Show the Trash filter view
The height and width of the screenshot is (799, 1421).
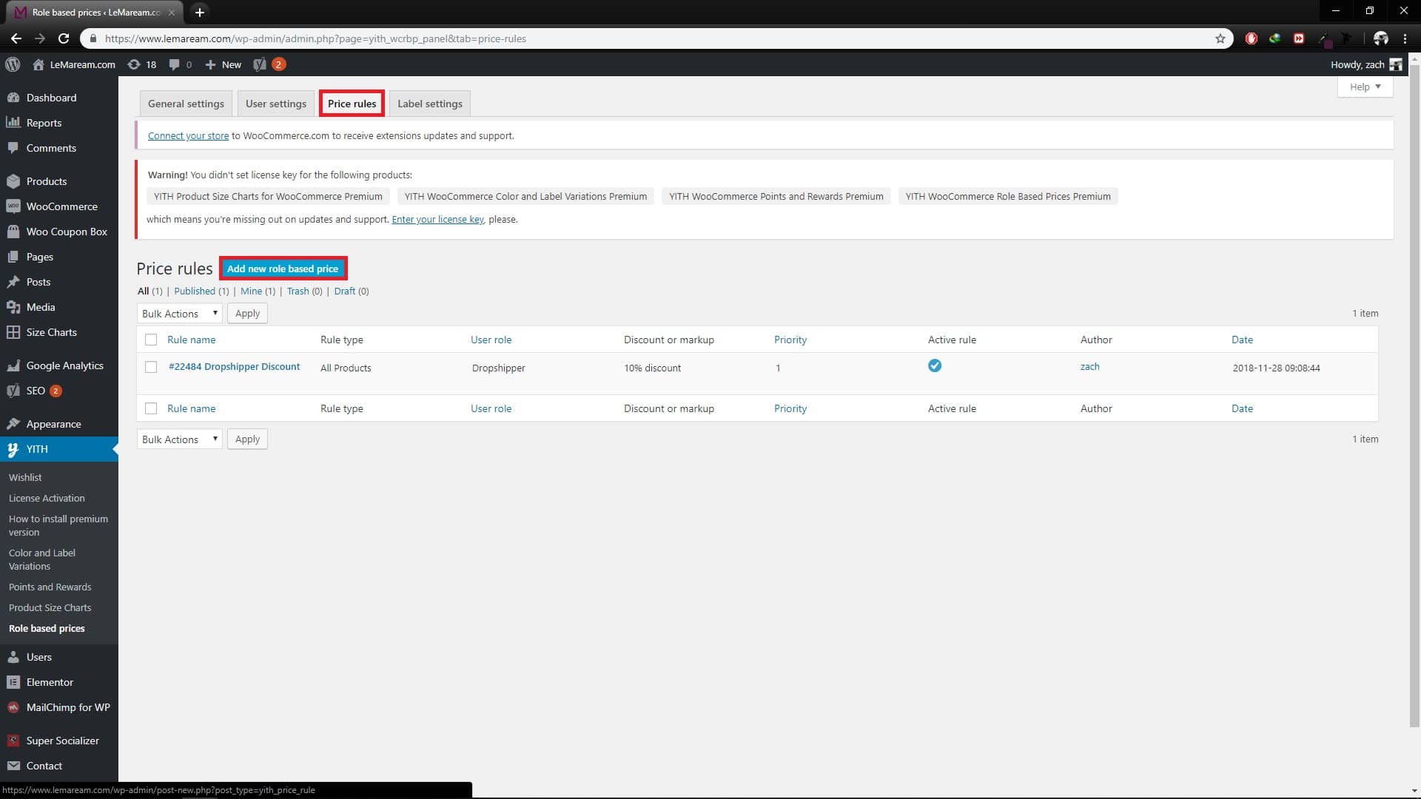click(298, 291)
